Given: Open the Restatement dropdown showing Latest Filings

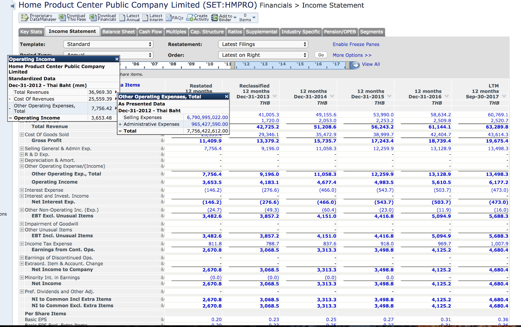Looking at the screenshot, I should coord(263,44).
